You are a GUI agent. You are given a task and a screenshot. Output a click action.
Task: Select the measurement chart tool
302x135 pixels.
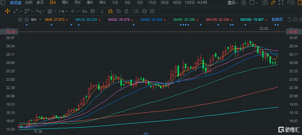(x=50, y=11)
